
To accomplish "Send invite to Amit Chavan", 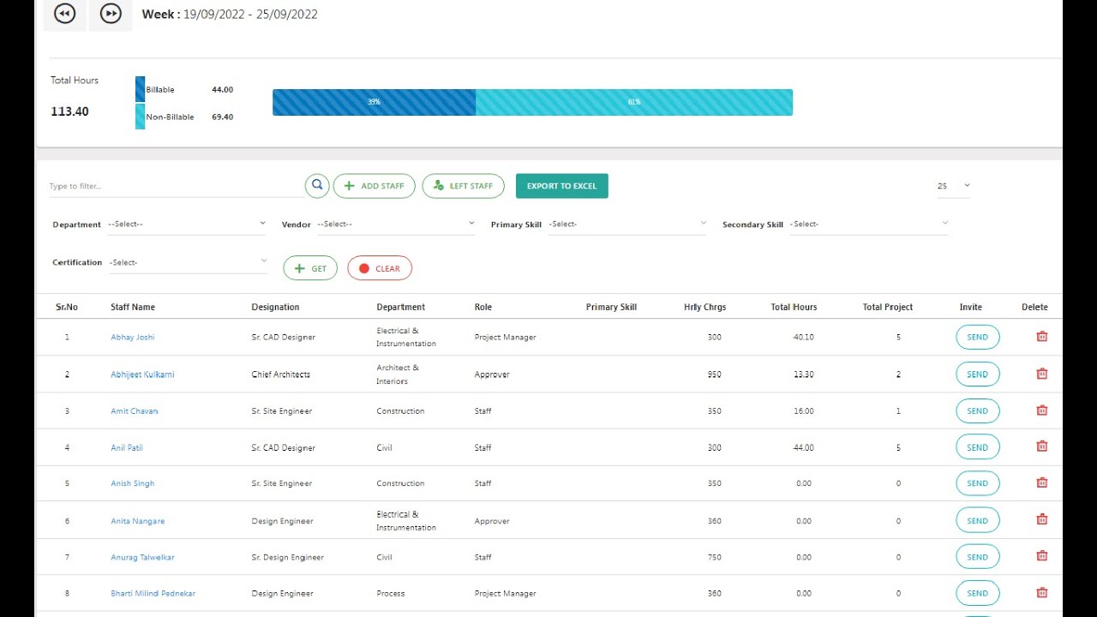I will pyautogui.click(x=978, y=410).
